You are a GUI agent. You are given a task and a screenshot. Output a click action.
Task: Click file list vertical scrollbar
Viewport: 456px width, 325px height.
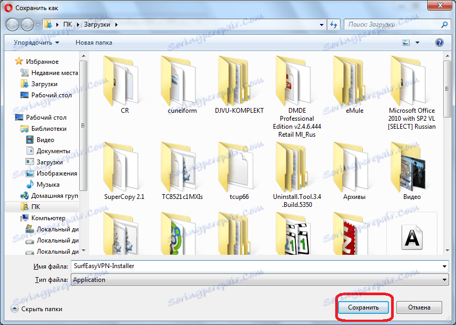(447, 89)
